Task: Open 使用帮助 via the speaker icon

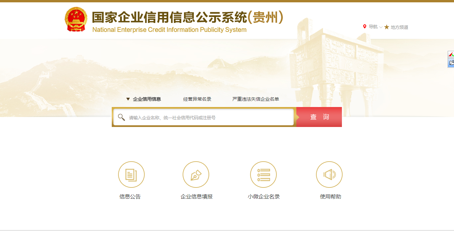Action: pyautogui.click(x=329, y=174)
